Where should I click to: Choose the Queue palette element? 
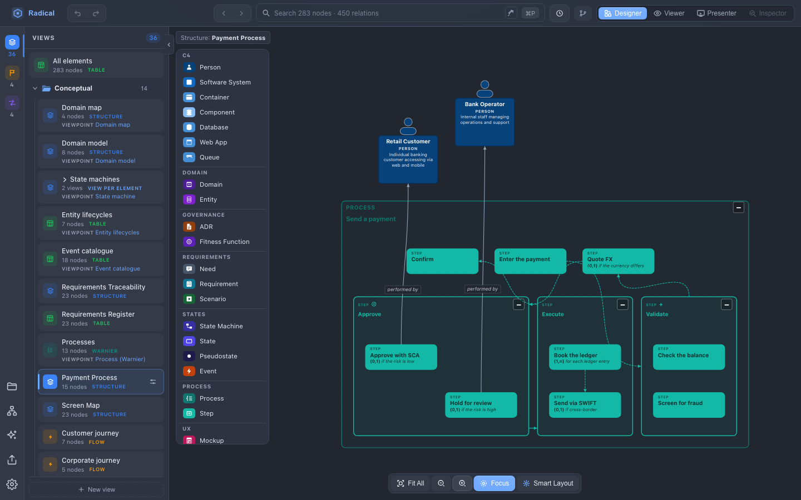[x=222, y=157]
